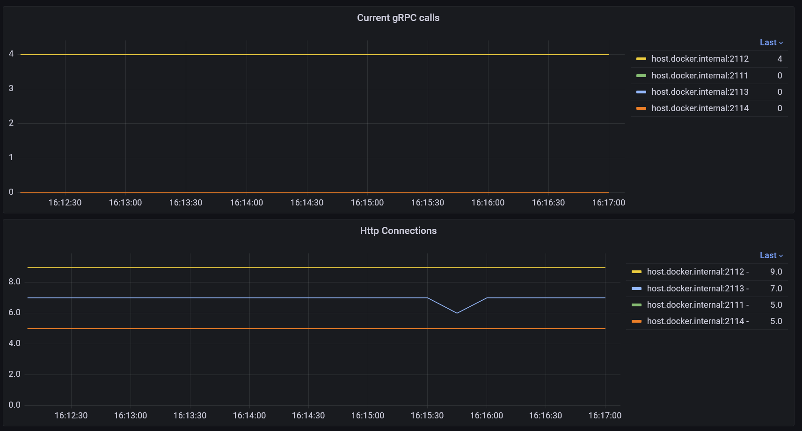Toggle host.docker.internal:2111 series in gRPC calls legend
The height and width of the screenshot is (431, 802).
click(x=700, y=76)
